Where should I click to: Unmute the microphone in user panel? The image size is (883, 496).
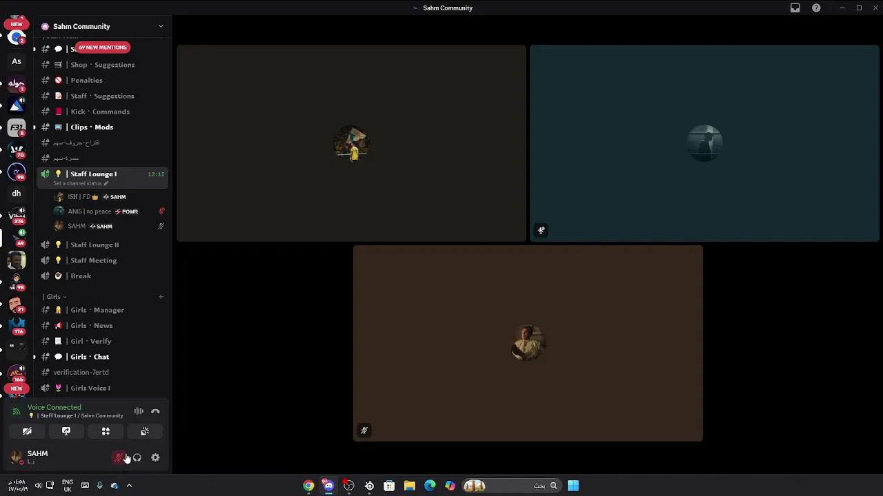pyautogui.click(x=119, y=457)
